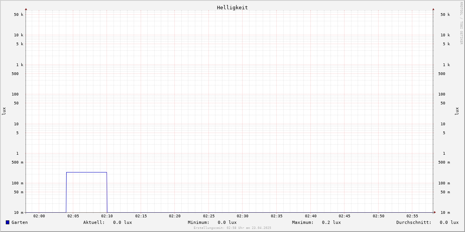Click the 10 m label on left axis
This screenshot has height=232, width=465.
(19, 213)
